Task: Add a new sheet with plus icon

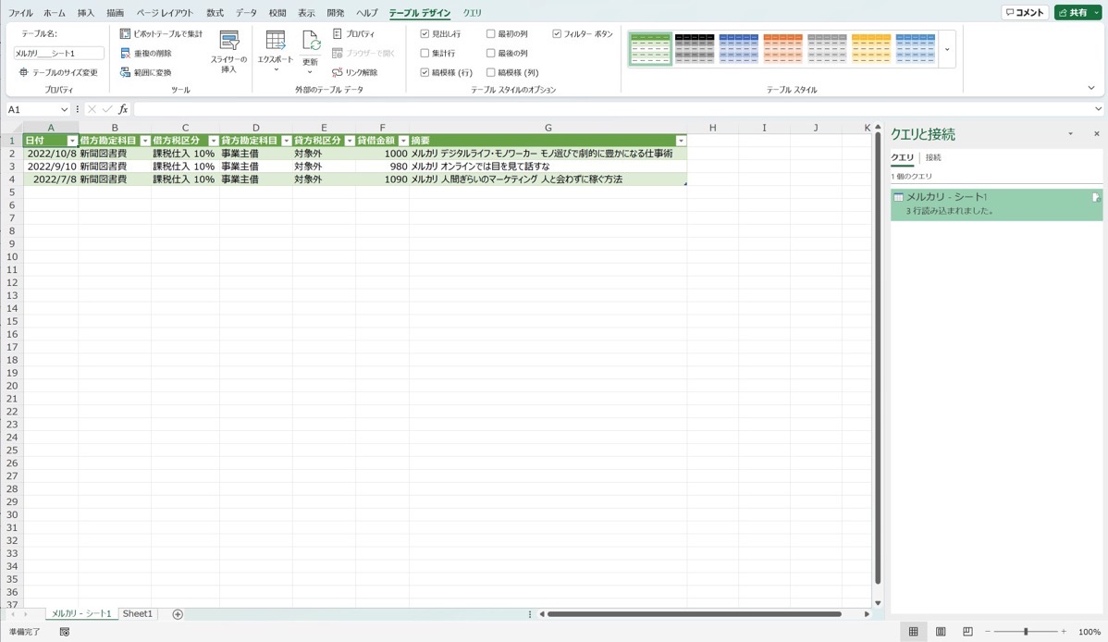Action: click(x=178, y=613)
